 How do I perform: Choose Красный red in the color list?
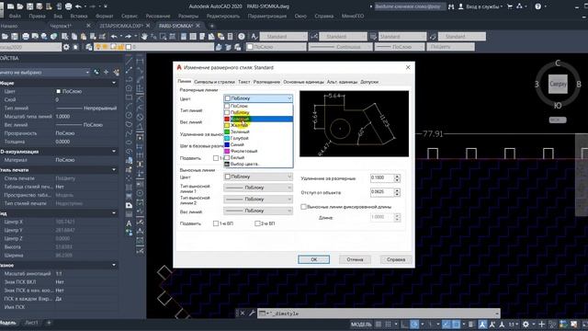coord(258,119)
